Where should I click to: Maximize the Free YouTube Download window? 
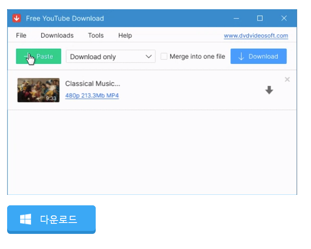pyautogui.click(x=260, y=18)
